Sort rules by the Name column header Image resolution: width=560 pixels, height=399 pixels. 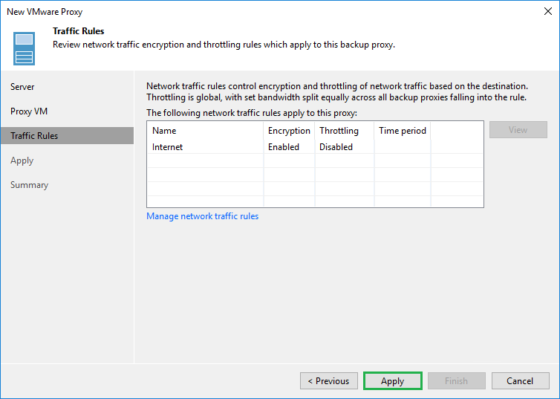(x=164, y=131)
